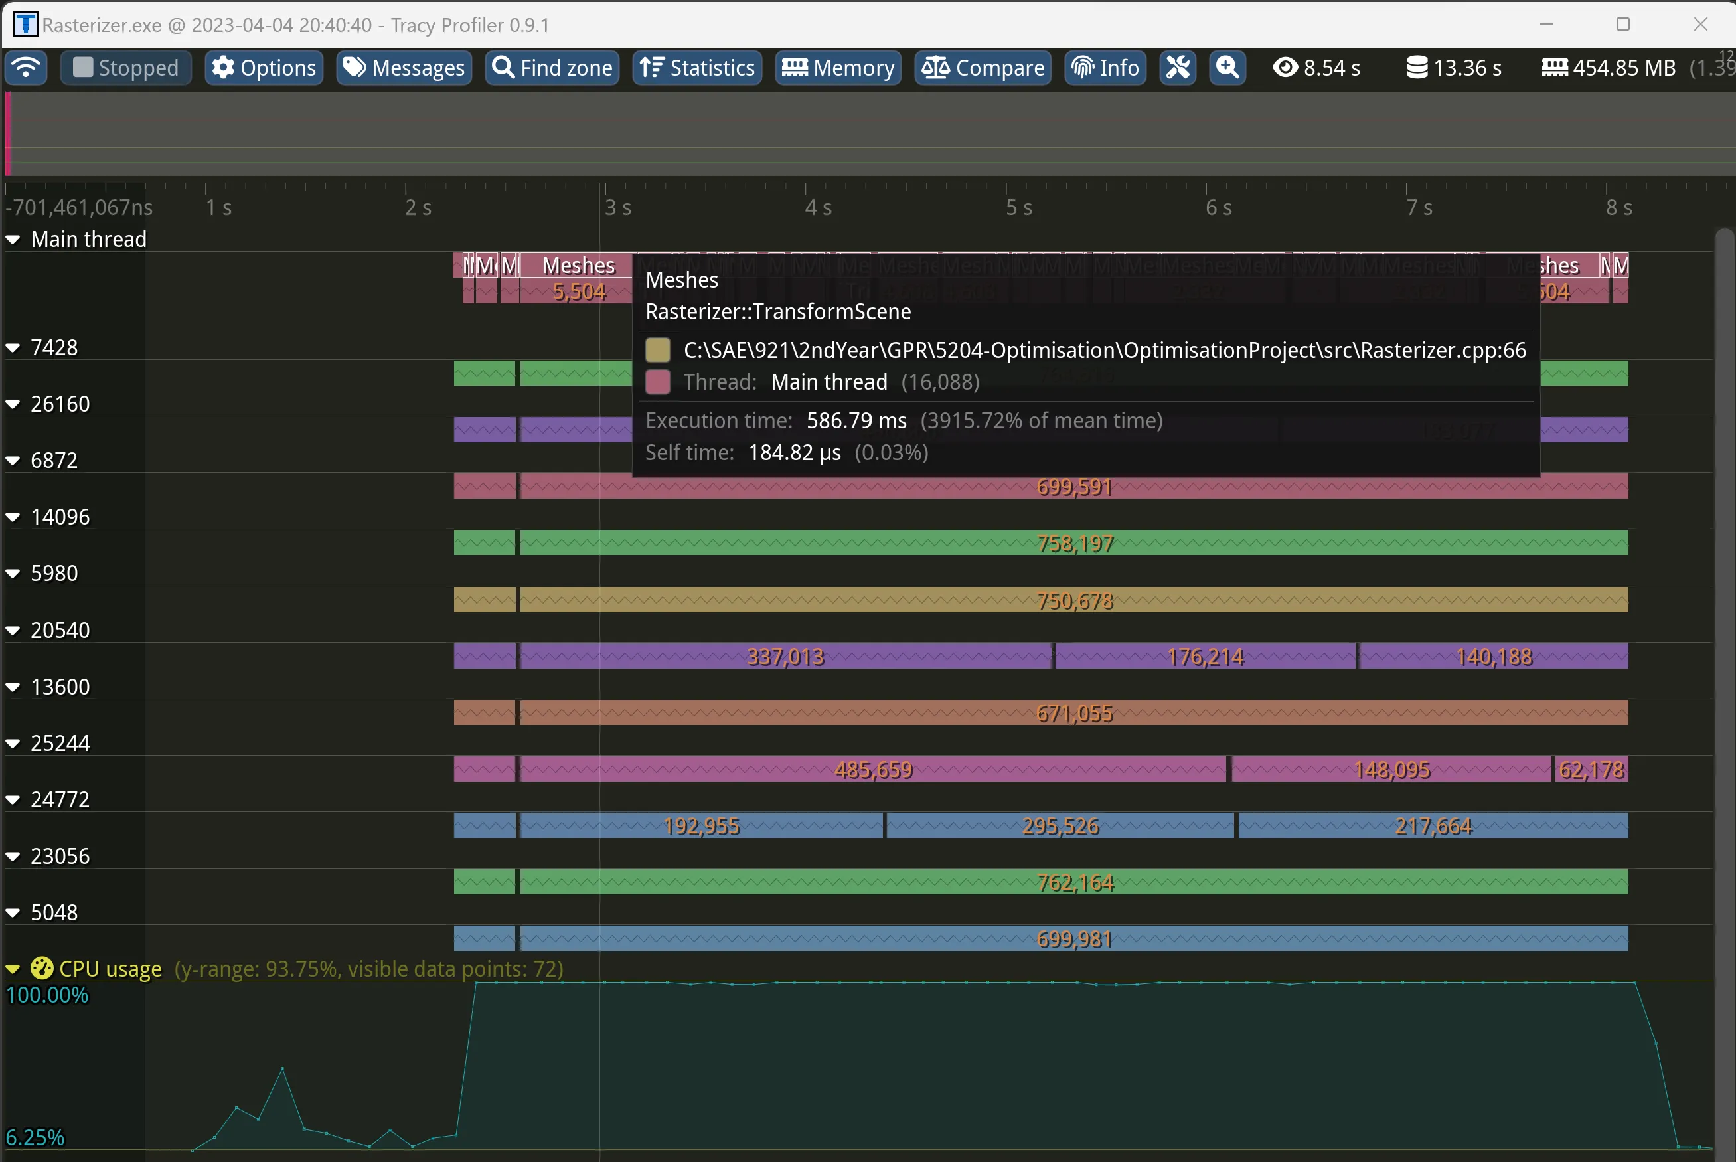1736x1162 pixels.
Task: Toggle the Stopped recording button
Action: [x=125, y=66]
